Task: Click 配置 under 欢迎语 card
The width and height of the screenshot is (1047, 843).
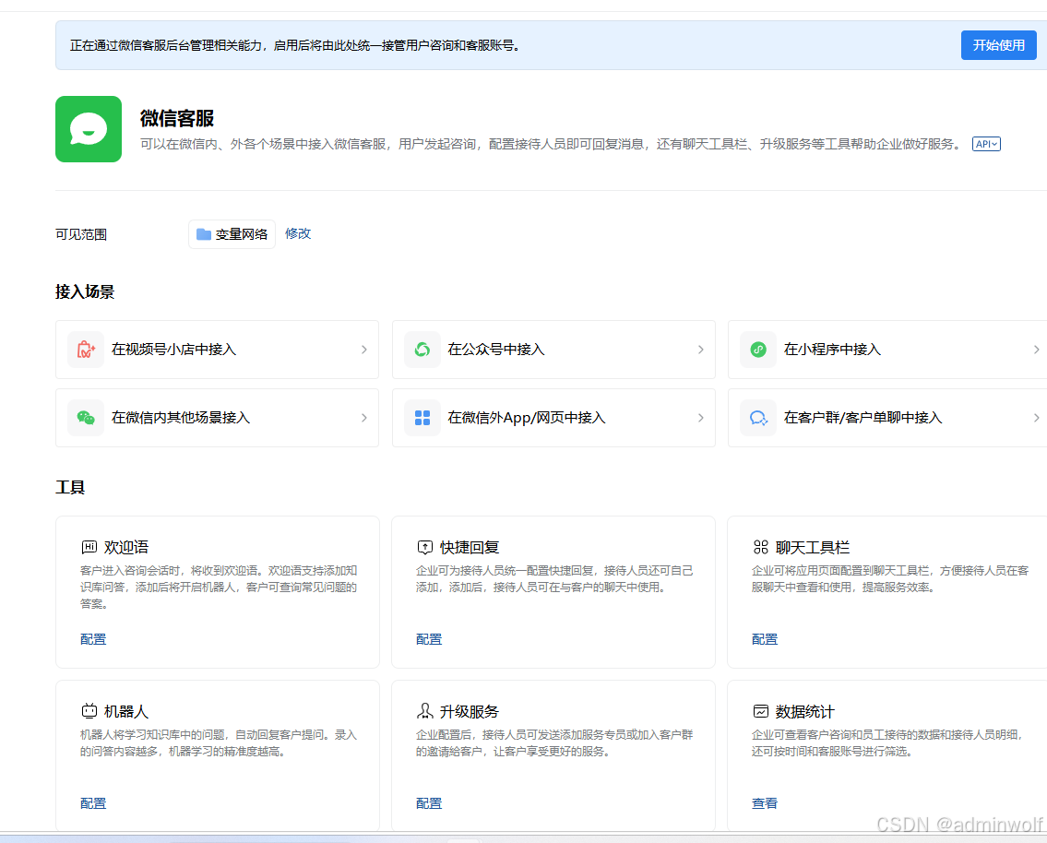Action: 93,639
